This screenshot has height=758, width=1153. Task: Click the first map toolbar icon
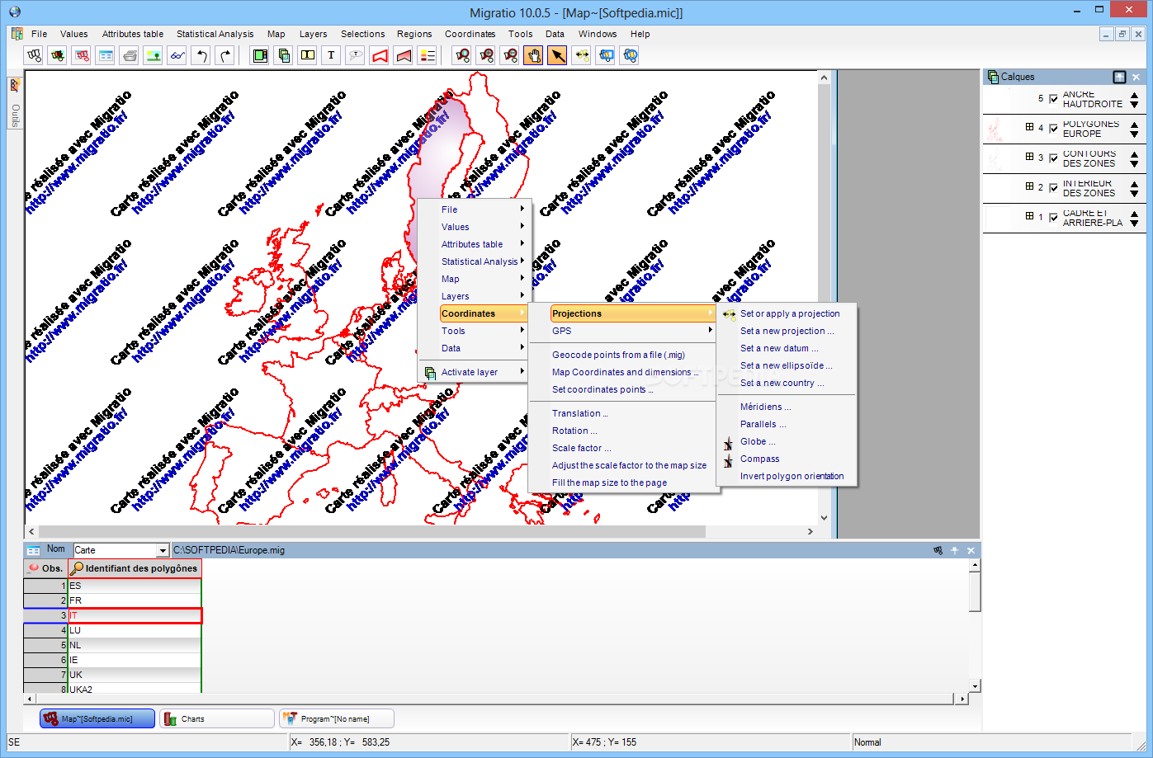tap(34, 55)
